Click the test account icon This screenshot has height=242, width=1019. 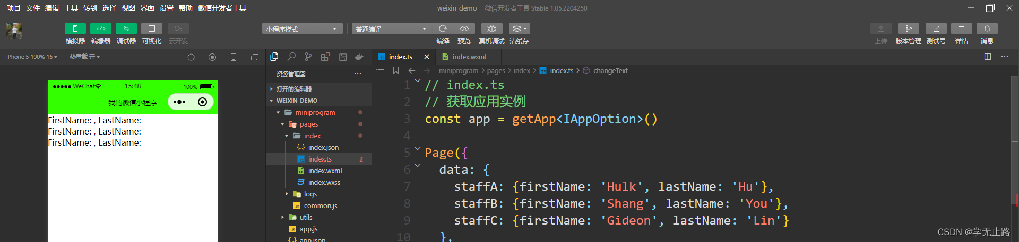click(936, 29)
